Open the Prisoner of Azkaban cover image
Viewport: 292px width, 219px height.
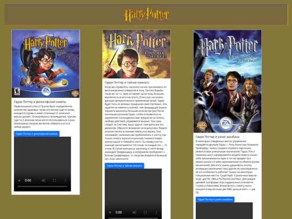click(x=227, y=81)
